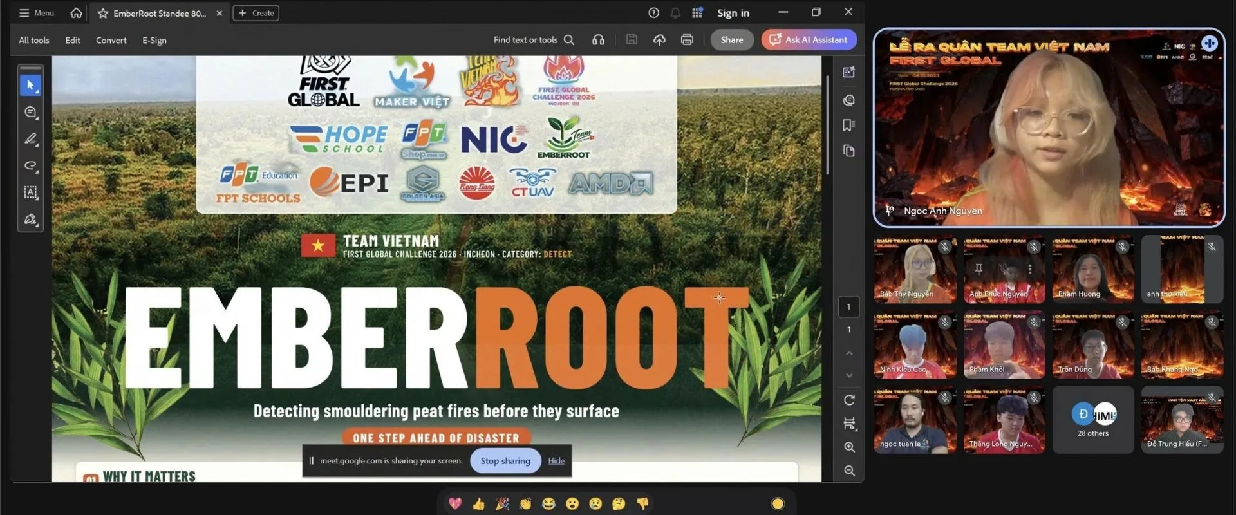Click the 28 others participants tile
This screenshot has width=1236, height=515.
tap(1093, 420)
